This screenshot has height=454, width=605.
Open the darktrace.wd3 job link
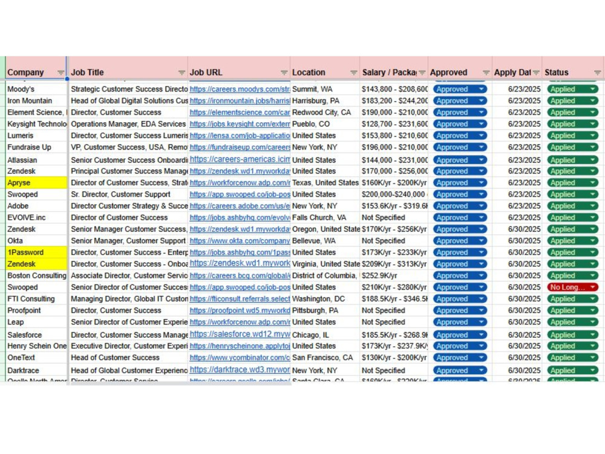[x=240, y=370]
